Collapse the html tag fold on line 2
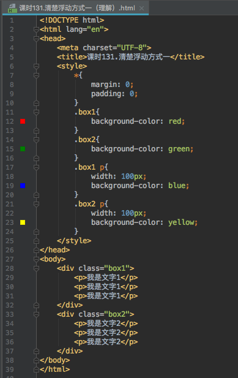This screenshot has width=238, height=378. (x=36, y=29)
